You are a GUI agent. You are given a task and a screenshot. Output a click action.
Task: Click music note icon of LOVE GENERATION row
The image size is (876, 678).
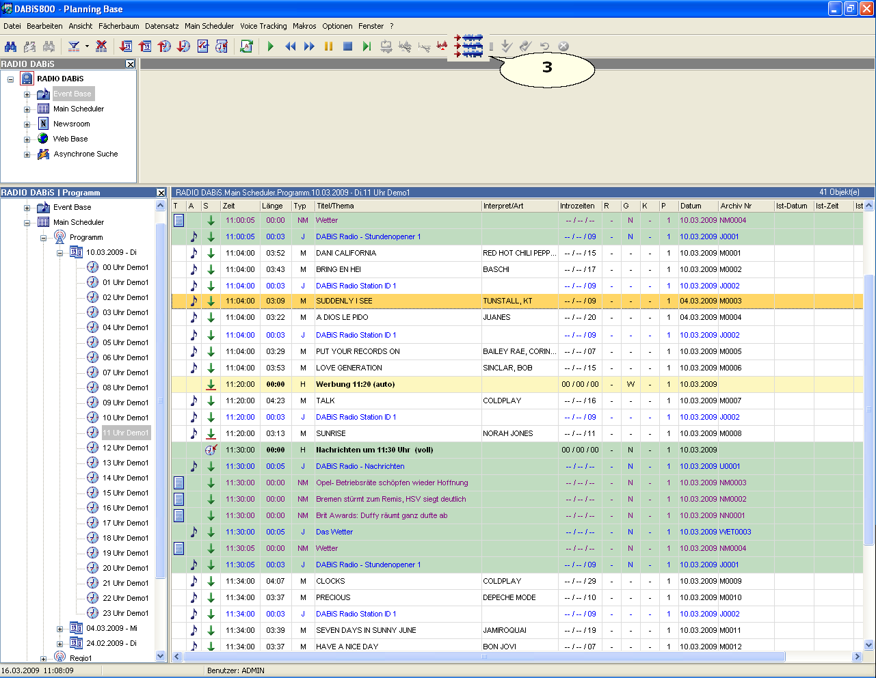pos(194,368)
